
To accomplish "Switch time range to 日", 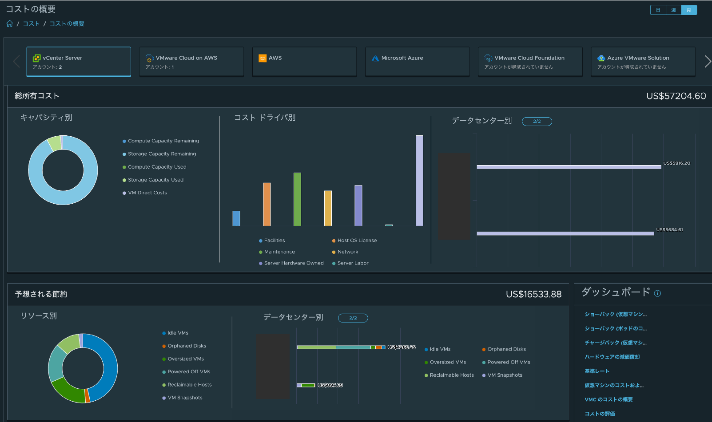I will pyautogui.click(x=658, y=10).
